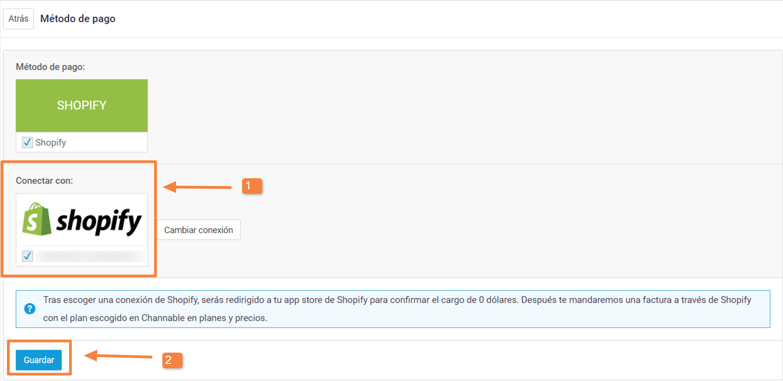This screenshot has height=381, width=783.
Task: Click the Shopify label beside the checkbox
Action: click(x=50, y=143)
